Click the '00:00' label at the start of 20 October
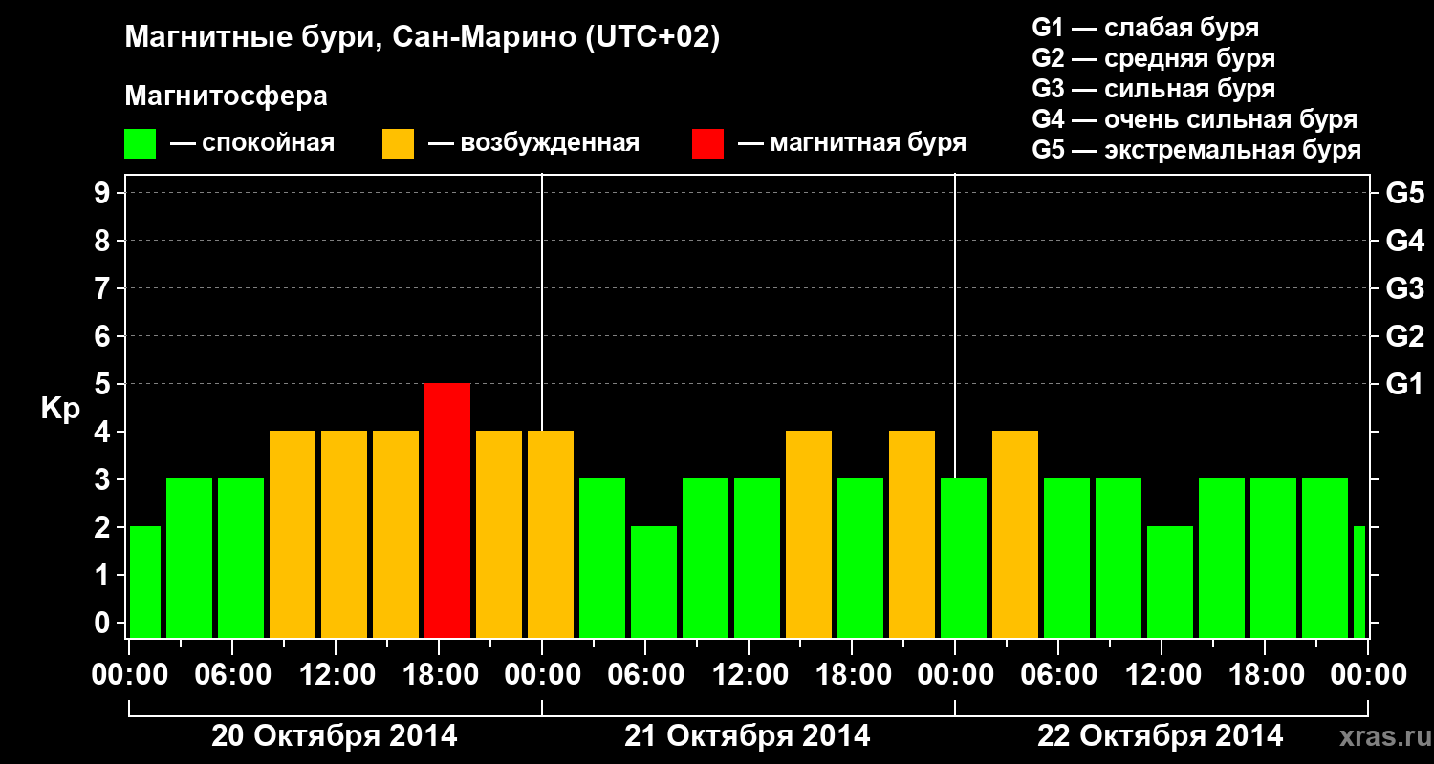Image resolution: width=1434 pixels, height=764 pixels. [x=129, y=675]
